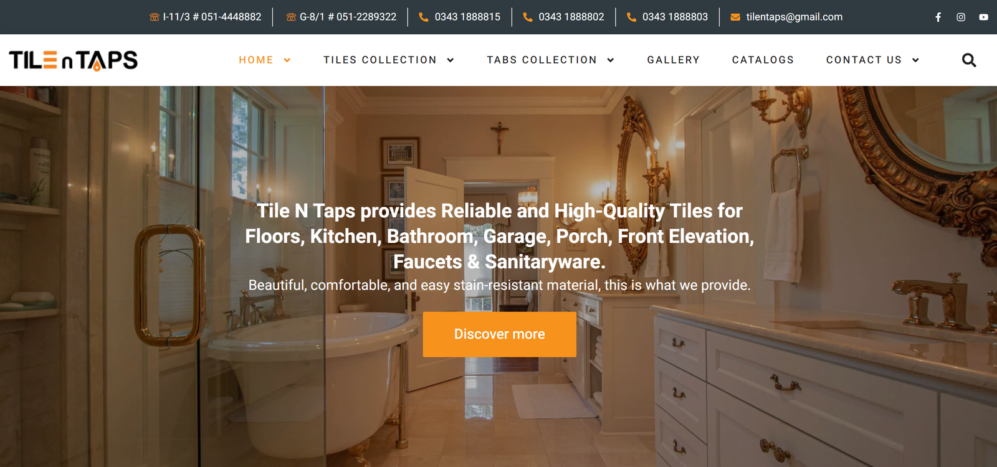The image size is (997, 467).
Task: Click the tilentaps@gmail.com email link
Action: pos(794,17)
